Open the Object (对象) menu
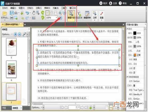The image size is (148, 112). coord(56,8)
